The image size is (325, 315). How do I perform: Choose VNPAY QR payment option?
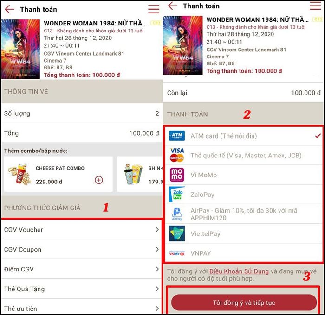(244, 253)
